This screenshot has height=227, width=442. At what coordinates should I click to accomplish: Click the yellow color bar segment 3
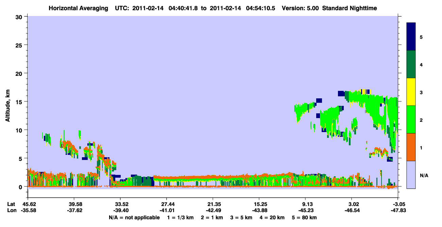click(411, 92)
